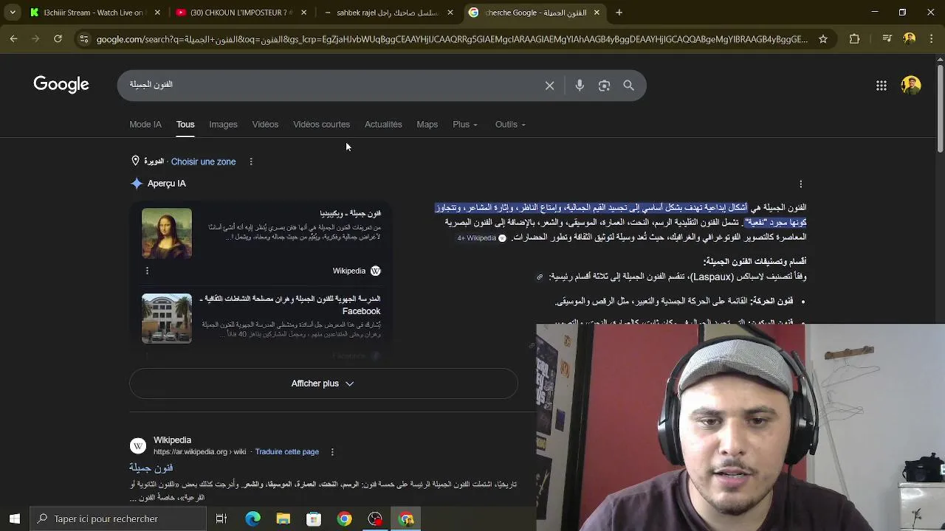This screenshot has width=945, height=531.
Task: Click the Google logo
Action: click(x=61, y=84)
